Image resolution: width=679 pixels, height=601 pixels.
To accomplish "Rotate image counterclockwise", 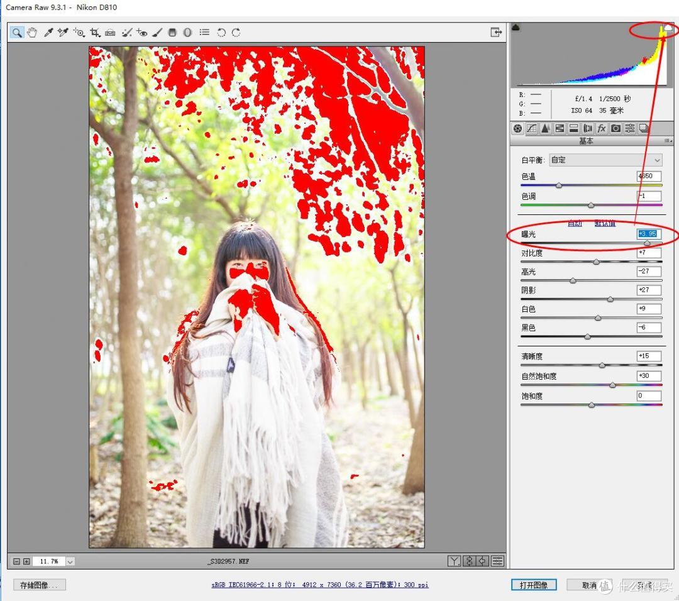I will (221, 33).
